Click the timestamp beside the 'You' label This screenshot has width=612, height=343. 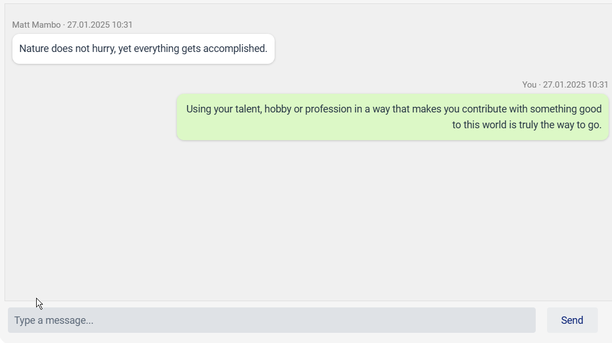point(575,85)
